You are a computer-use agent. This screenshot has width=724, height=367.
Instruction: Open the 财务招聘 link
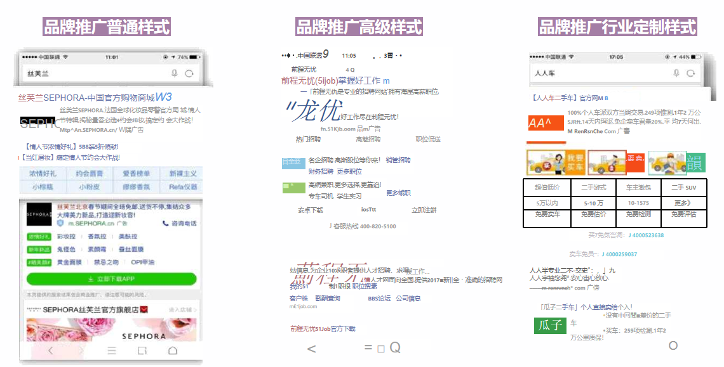(x=321, y=172)
